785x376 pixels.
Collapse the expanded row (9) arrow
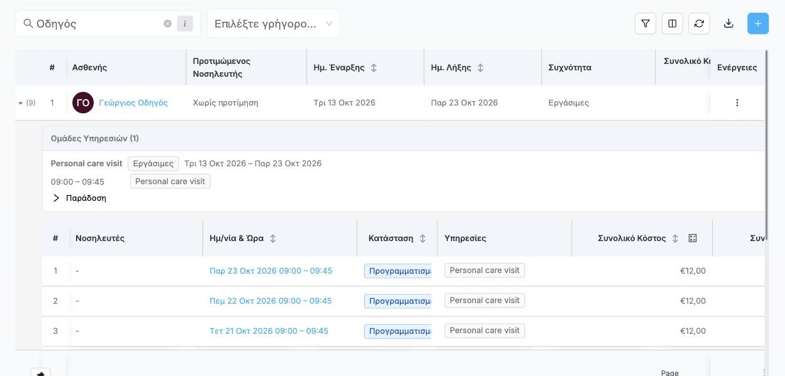20,103
